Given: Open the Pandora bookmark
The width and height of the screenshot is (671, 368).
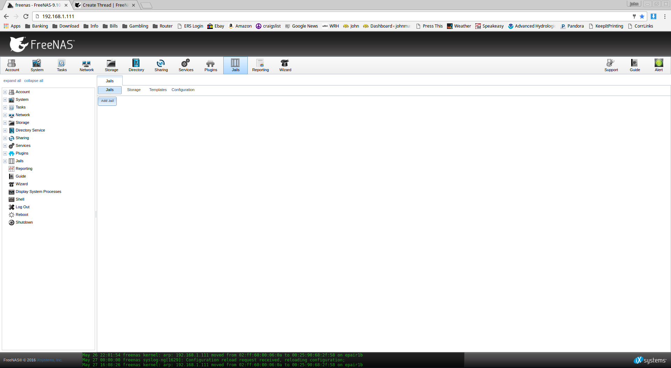Looking at the screenshot, I should pos(572,26).
